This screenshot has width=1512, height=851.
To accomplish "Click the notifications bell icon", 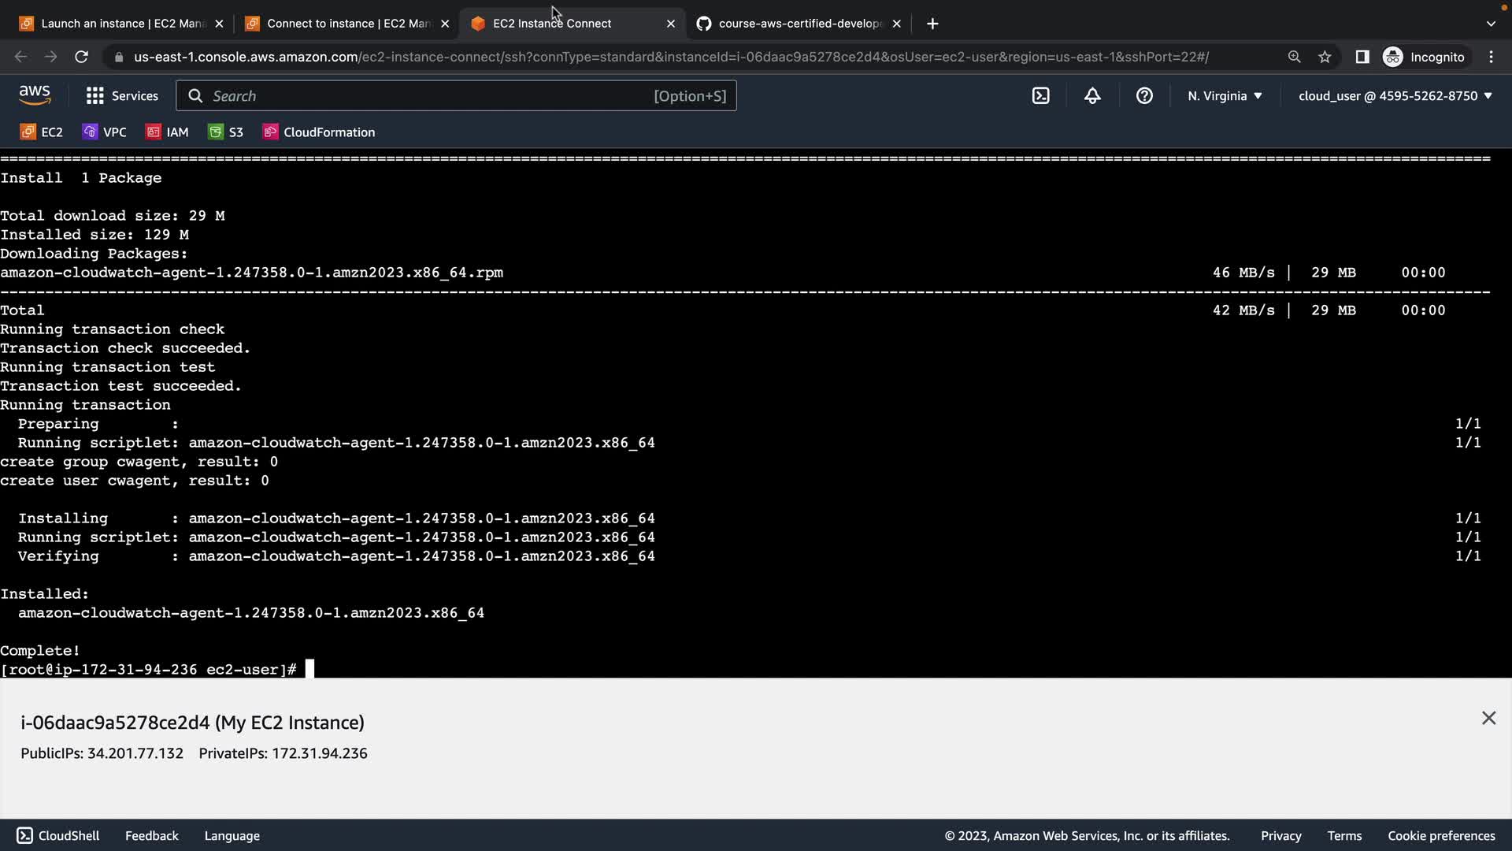I will [1092, 95].
